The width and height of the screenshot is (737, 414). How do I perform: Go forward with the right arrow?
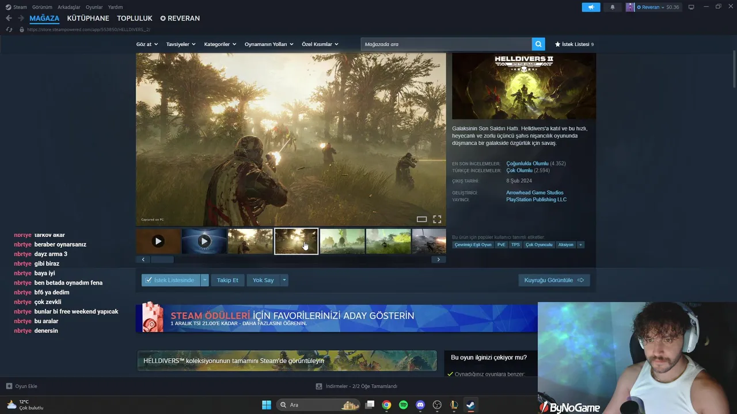(x=21, y=18)
